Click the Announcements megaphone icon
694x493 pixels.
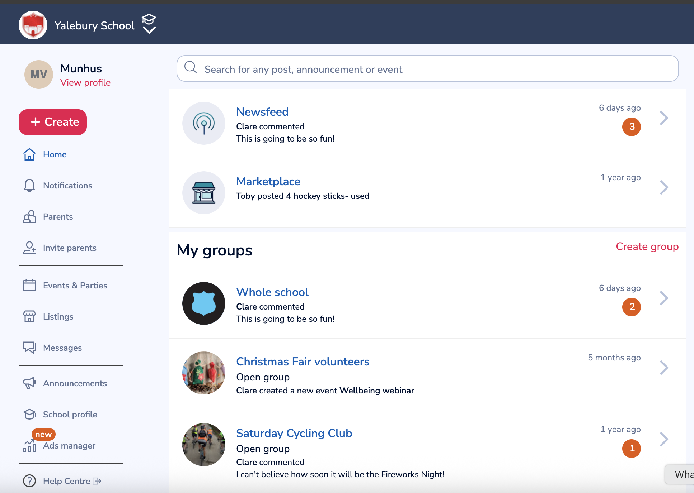[x=29, y=383]
